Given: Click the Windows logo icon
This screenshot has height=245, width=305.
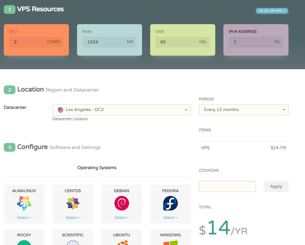Looking at the screenshot, I should click(170, 242).
